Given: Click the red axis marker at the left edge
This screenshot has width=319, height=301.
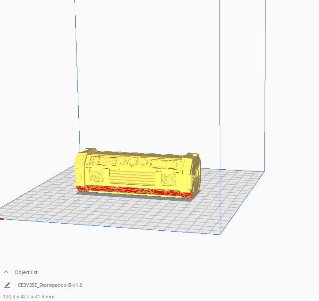Looking at the screenshot, I should [1, 218].
